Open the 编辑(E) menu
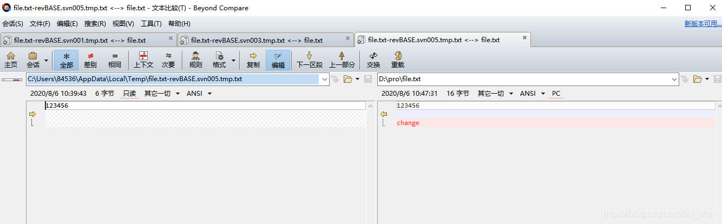 click(x=67, y=24)
